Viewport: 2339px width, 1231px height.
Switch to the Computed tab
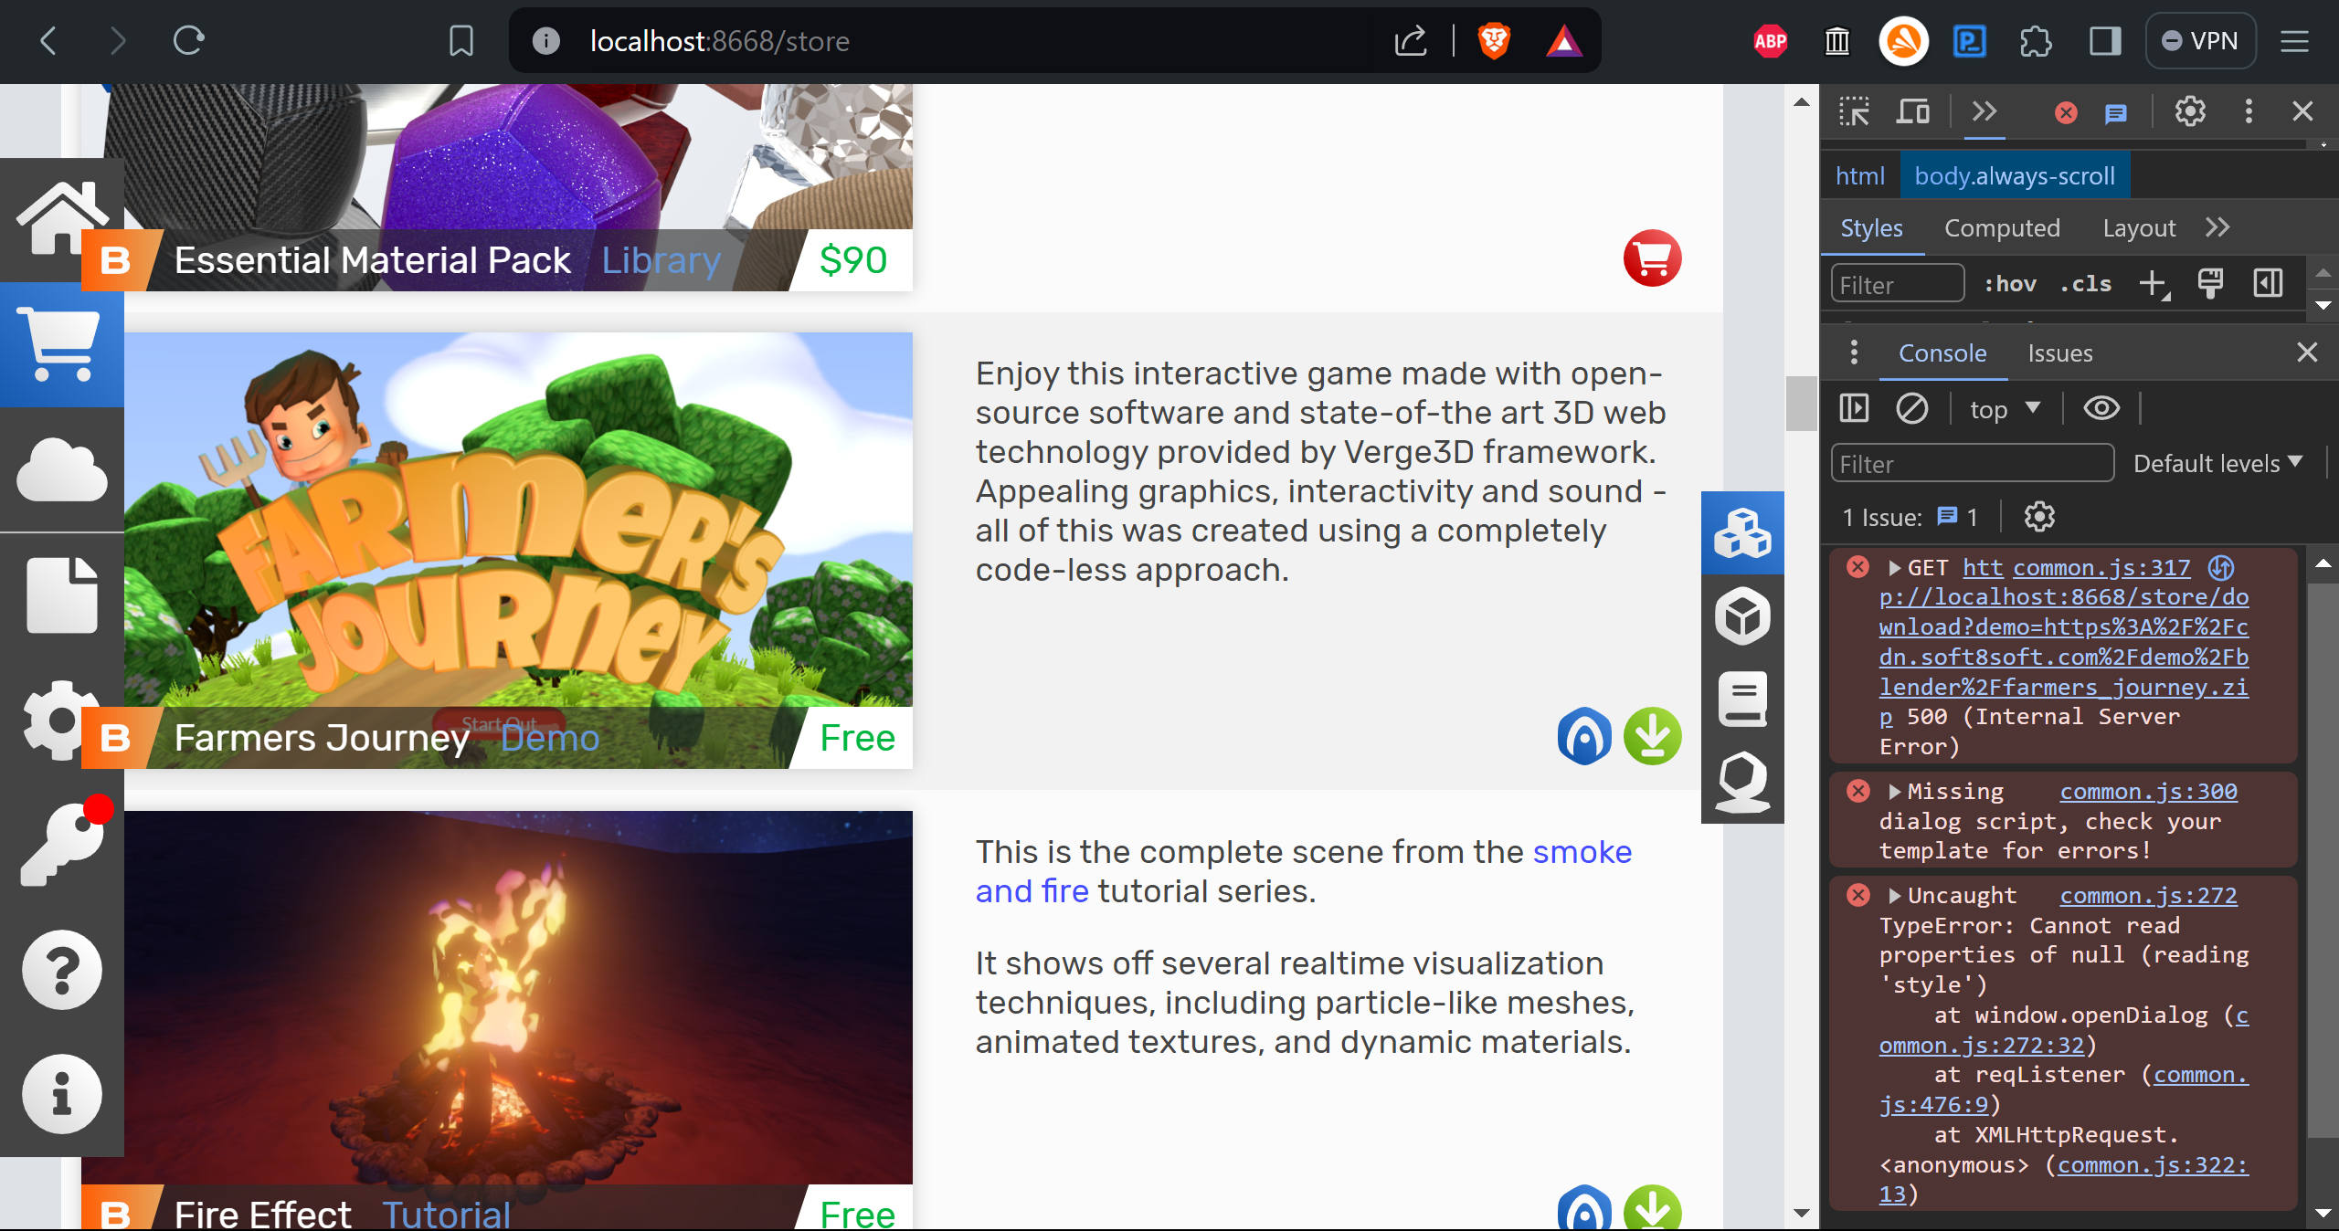2002,228
